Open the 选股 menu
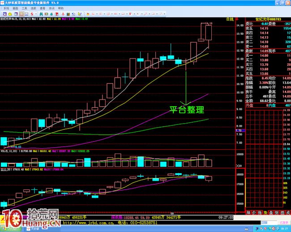 click(x=34, y=8)
